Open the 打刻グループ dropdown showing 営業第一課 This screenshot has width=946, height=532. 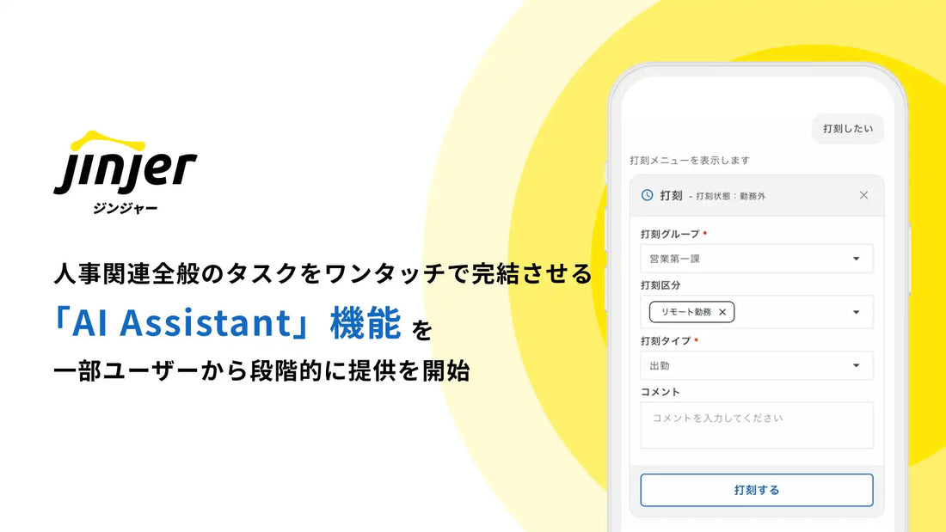point(757,259)
